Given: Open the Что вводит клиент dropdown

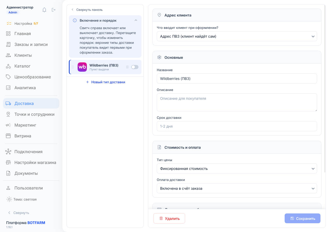Looking at the screenshot, I should pyautogui.click(x=237, y=36).
